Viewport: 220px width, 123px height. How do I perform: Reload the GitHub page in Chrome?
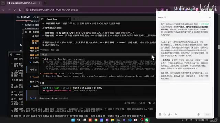click(x=14, y=10)
